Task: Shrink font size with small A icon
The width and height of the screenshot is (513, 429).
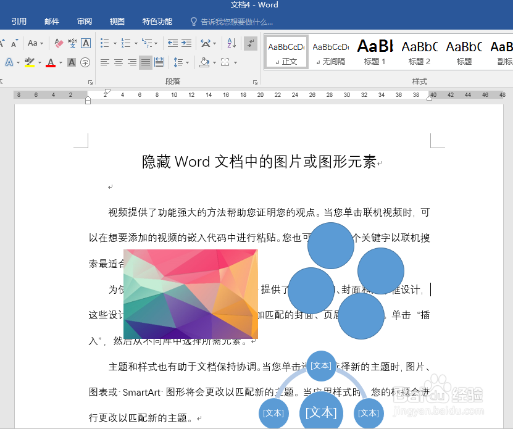Action: click(x=14, y=43)
